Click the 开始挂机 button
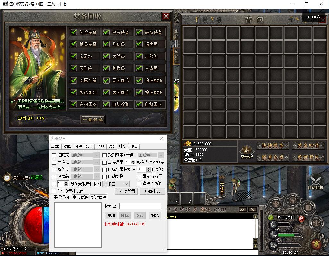The height and width of the screenshot is (256, 329). tap(152, 191)
